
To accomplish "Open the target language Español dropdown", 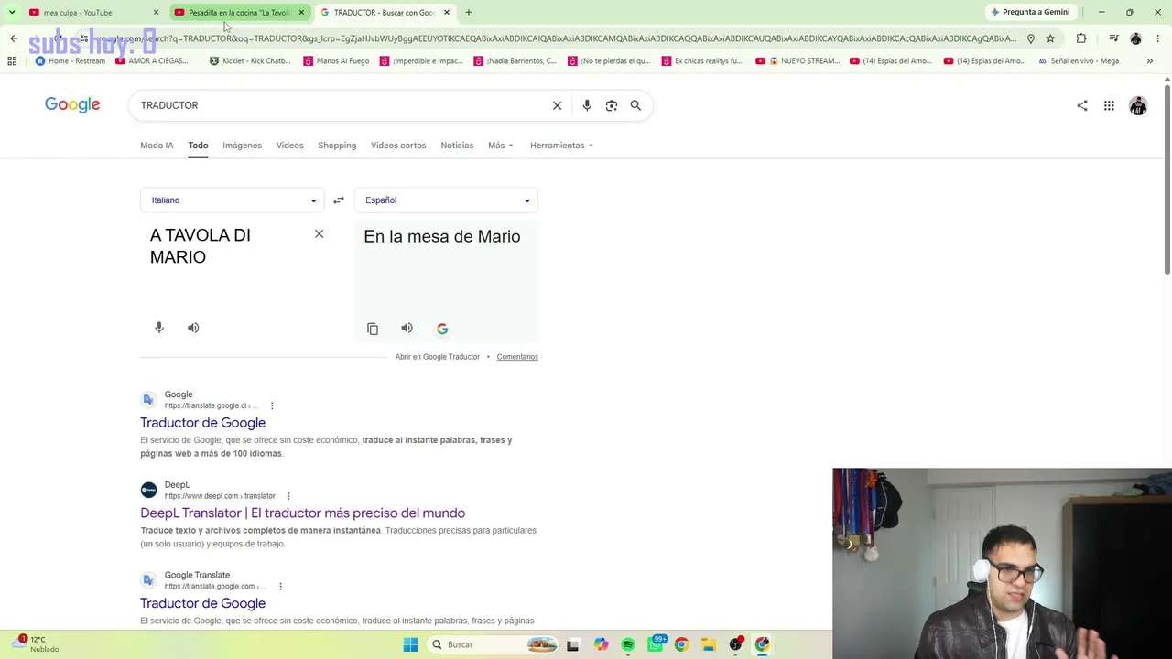I will point(447,200).
